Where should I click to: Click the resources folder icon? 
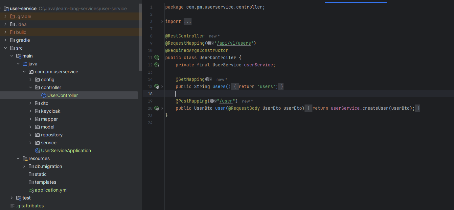click(x=25, y=158)
